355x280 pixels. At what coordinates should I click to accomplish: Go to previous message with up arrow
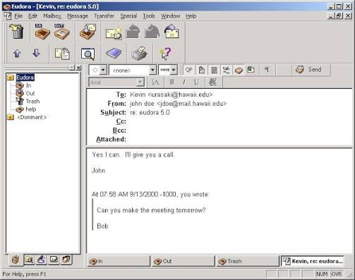[x=17, y=53]
